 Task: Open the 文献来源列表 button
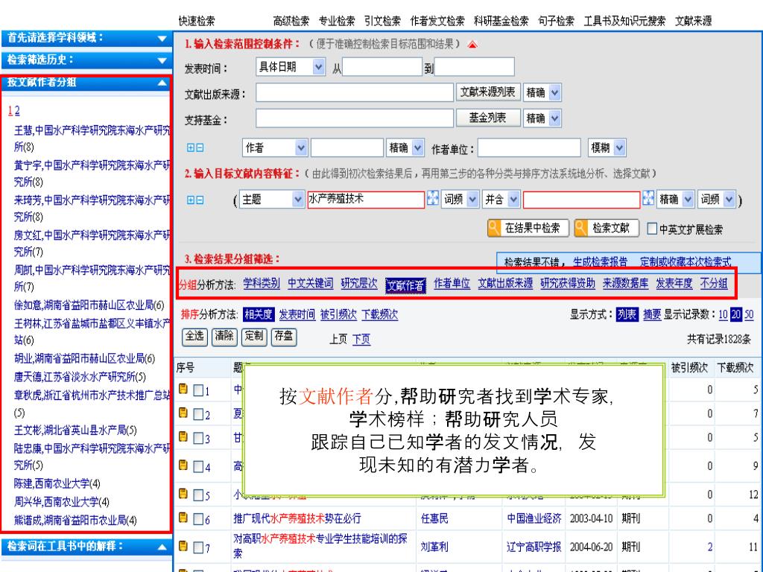488,92
